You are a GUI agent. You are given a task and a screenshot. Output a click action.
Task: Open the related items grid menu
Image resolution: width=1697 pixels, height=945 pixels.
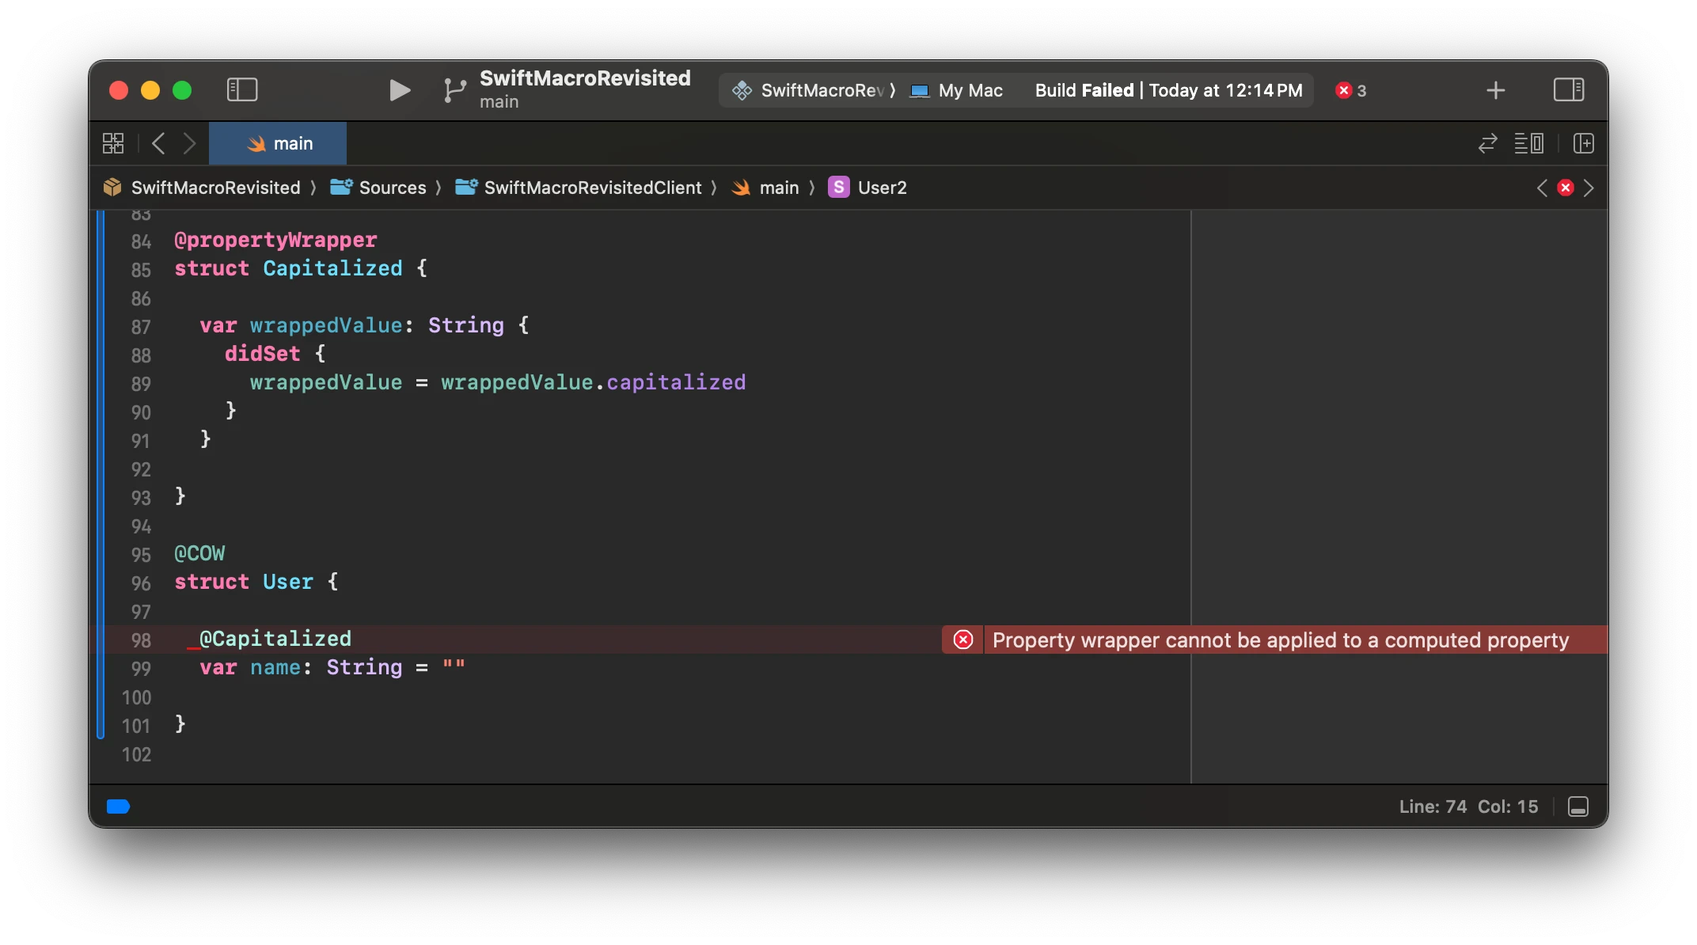(113, 143)
